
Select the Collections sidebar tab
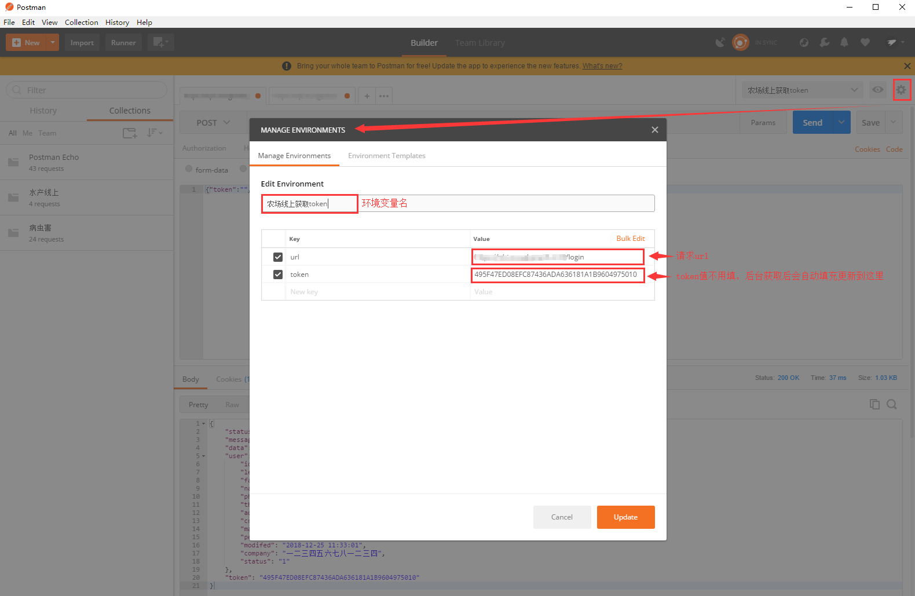[x=130, y=111]
